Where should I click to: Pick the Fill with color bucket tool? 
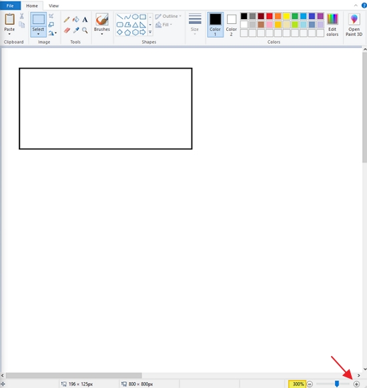coord(76,19)
